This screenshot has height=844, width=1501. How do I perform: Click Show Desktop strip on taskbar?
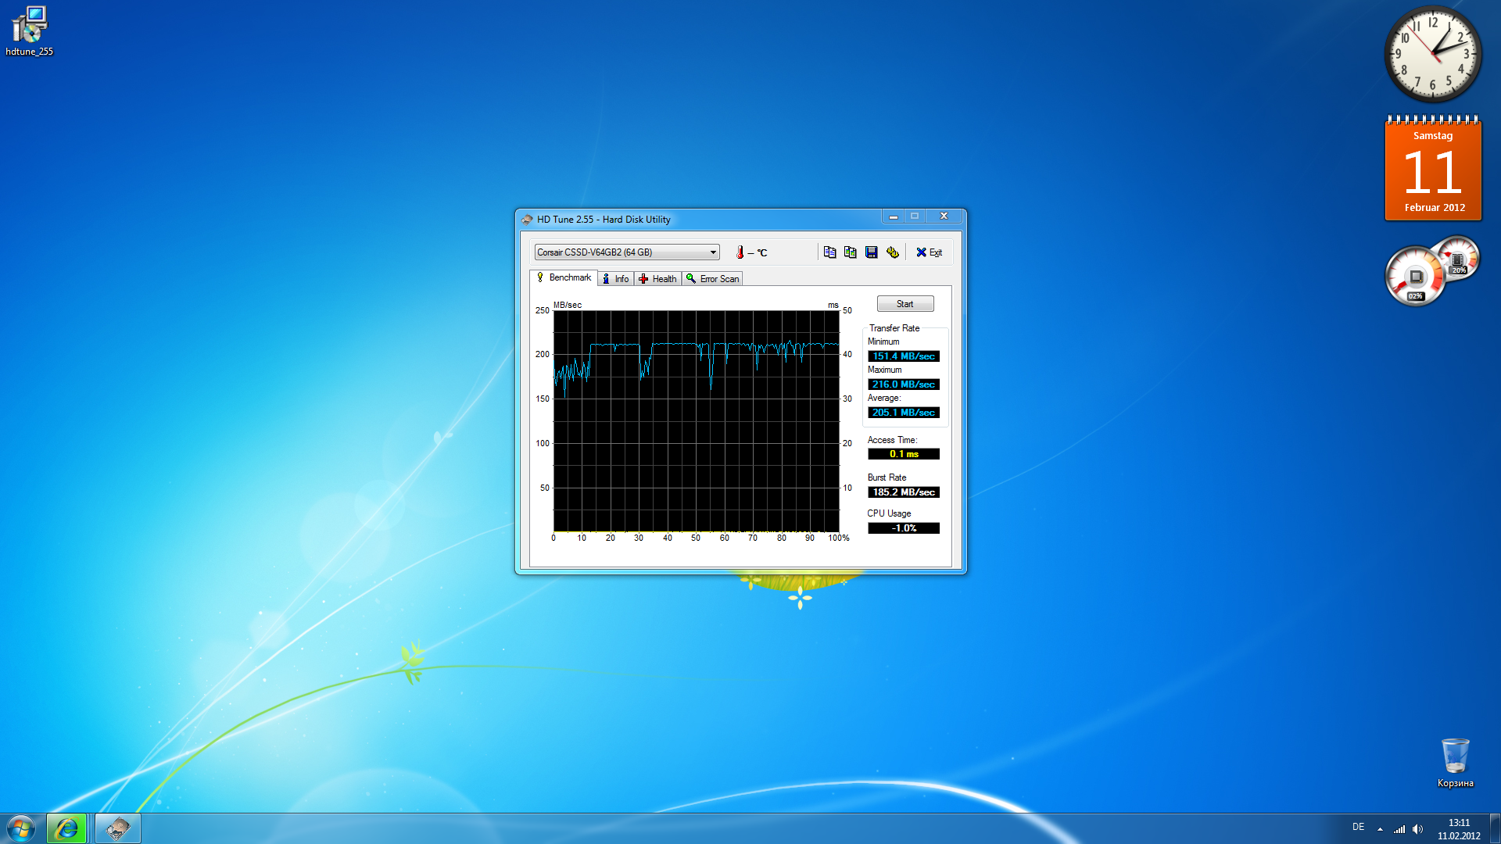pyautogui.click(x=1495, y=828)
